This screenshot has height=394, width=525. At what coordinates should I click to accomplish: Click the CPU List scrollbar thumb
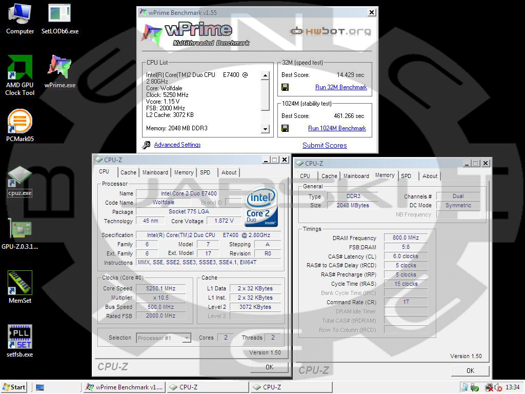[x=265, y=95]
